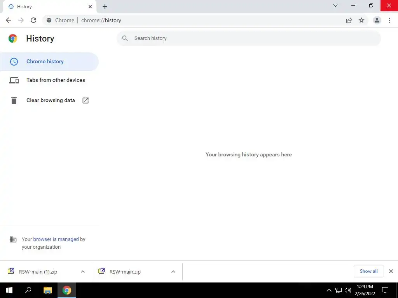Screen dimensions: 398x298
Task: Open the network status tray icon
Action: [339, 290]
